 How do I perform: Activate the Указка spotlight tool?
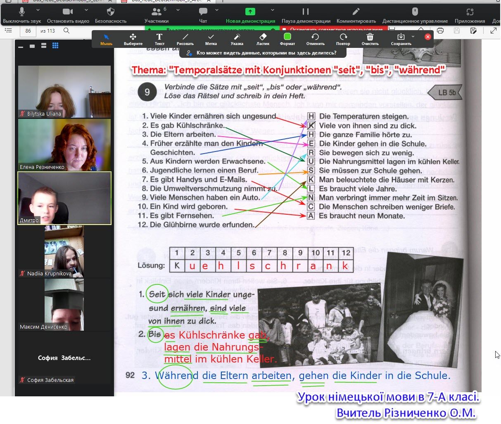pos(237,39)
